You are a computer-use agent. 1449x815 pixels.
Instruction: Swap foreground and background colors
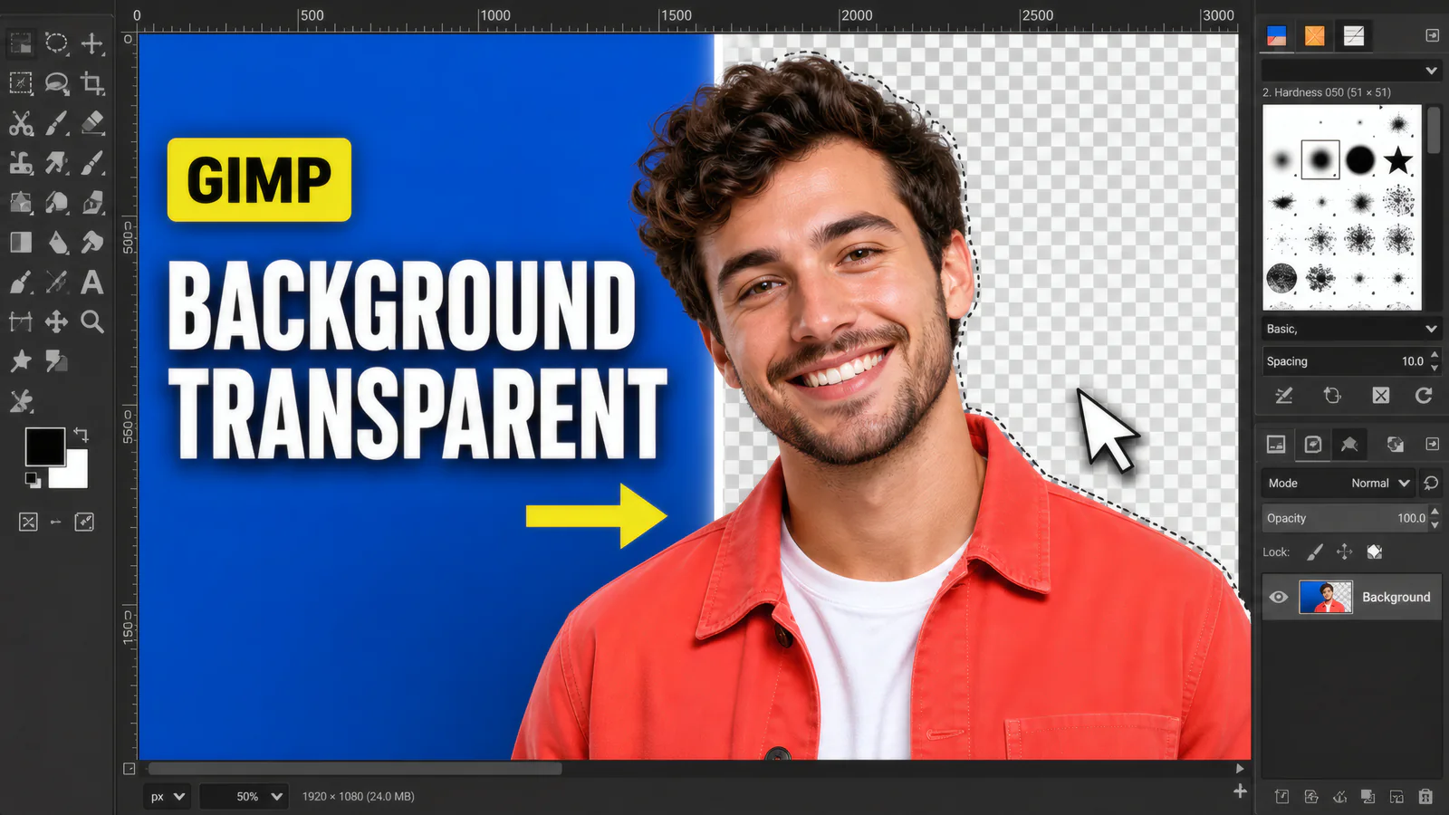pyautogui.click(x=81, y=435)
